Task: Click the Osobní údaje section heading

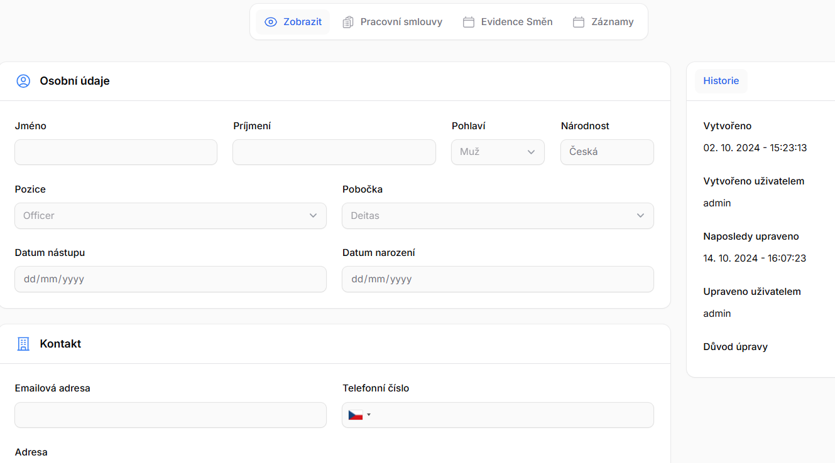Action: (x=75, y=81)
